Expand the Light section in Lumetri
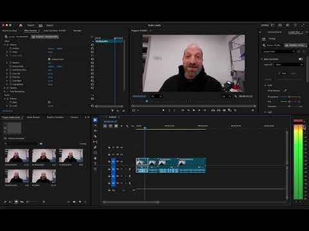The height and width of the screenshot is (231, 309). click(x=265, y=112)
